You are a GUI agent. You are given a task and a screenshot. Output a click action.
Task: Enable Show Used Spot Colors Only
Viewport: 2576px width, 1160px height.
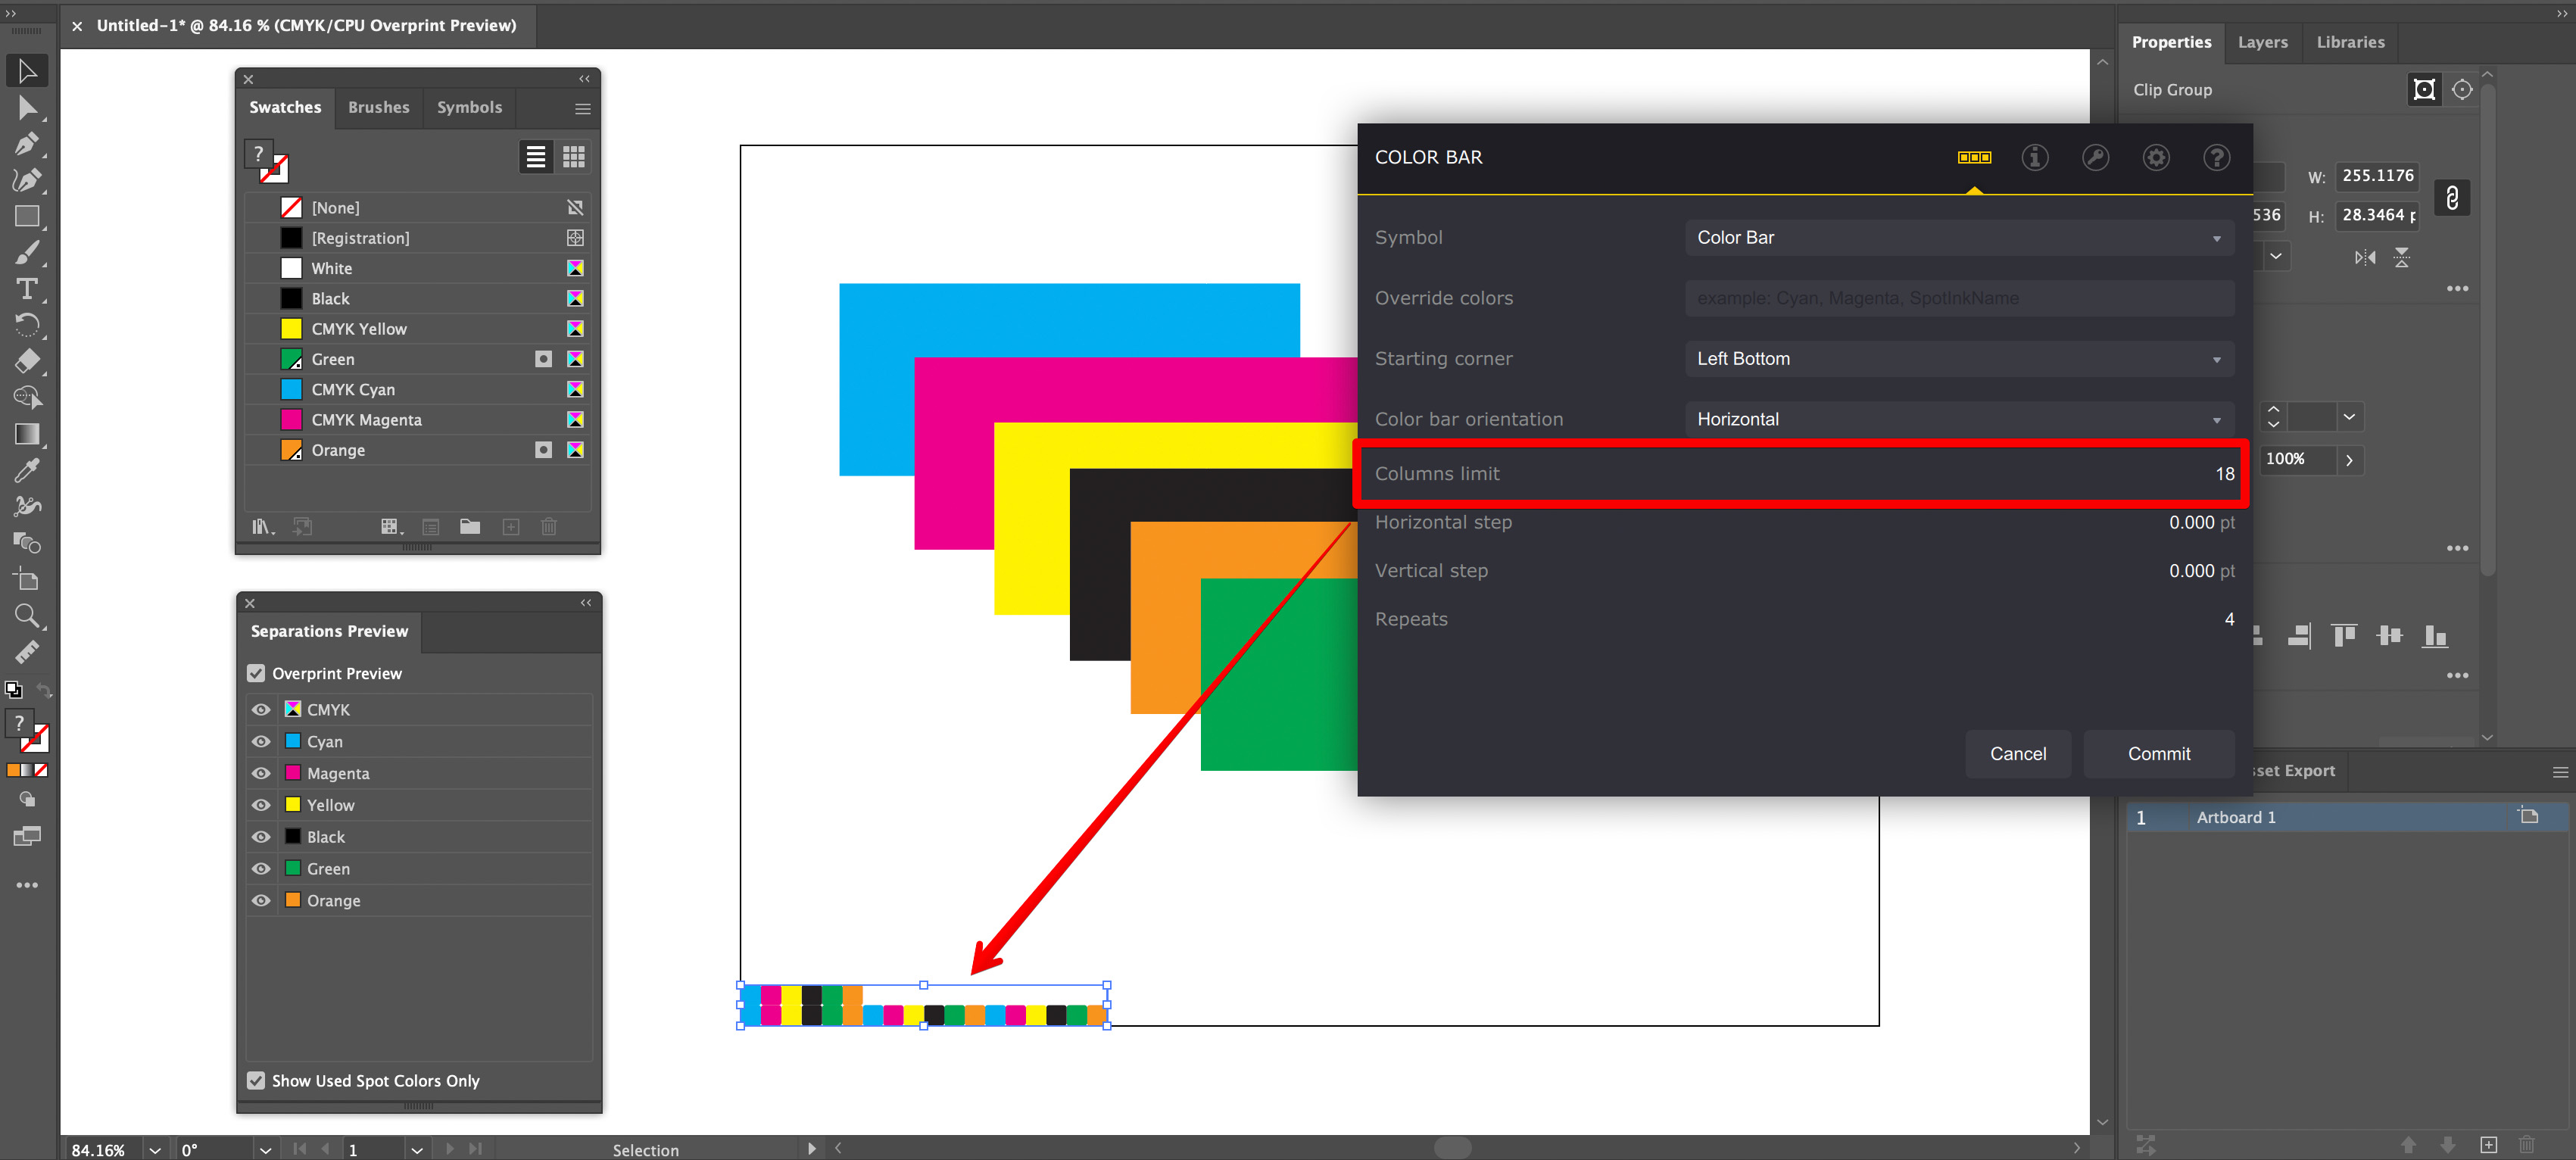(x=256, y=1081)
